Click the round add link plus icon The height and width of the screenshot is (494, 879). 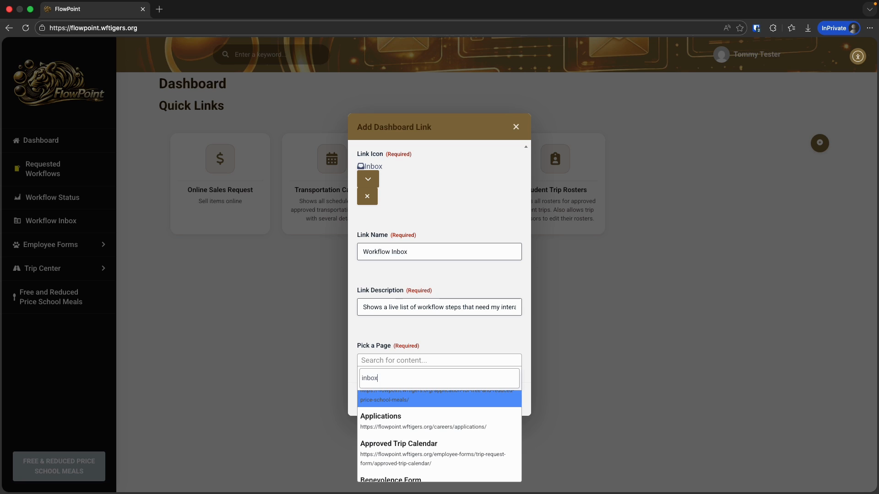819,143
